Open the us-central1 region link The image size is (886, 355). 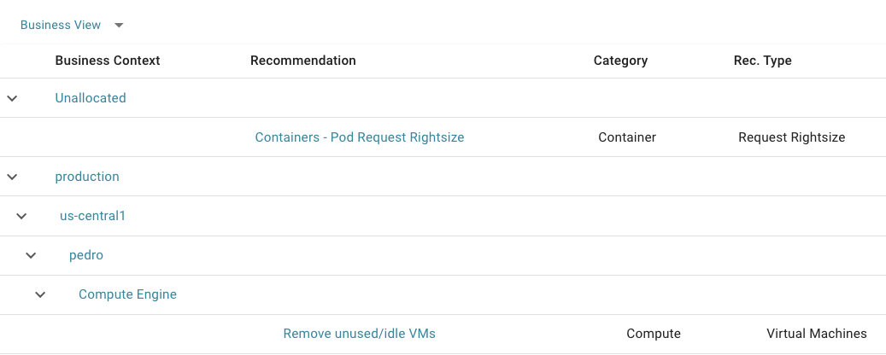pos(92,216)
